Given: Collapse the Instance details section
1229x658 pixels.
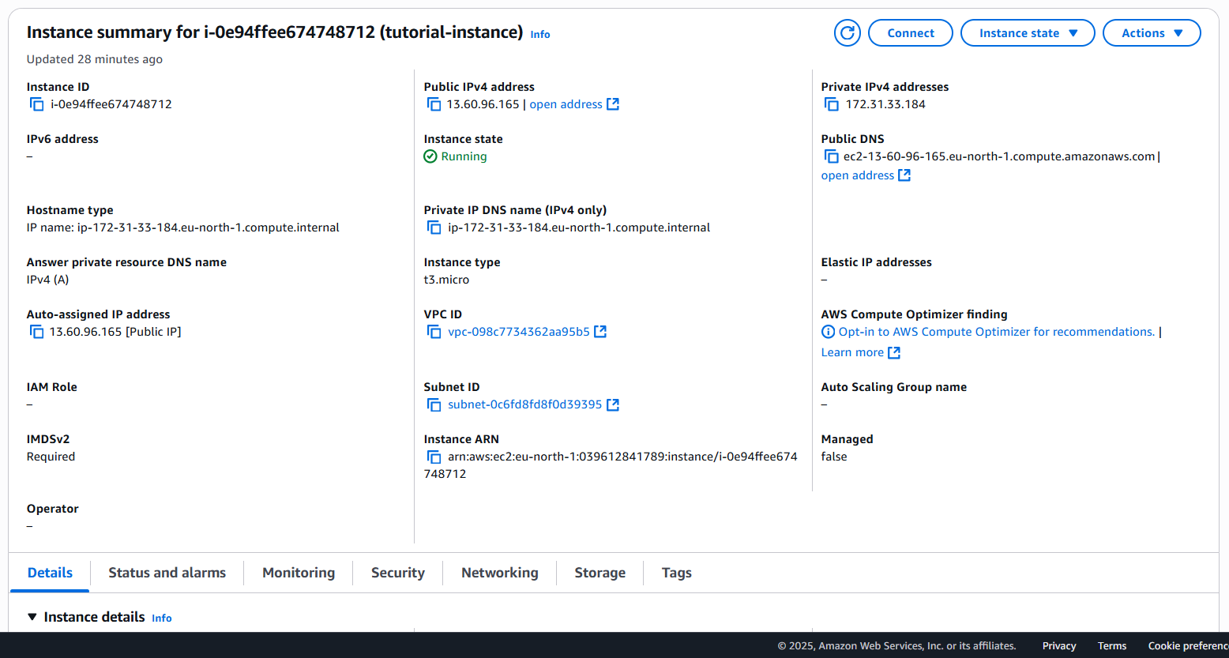Looking at the screenshot, I should coord(32,617).
